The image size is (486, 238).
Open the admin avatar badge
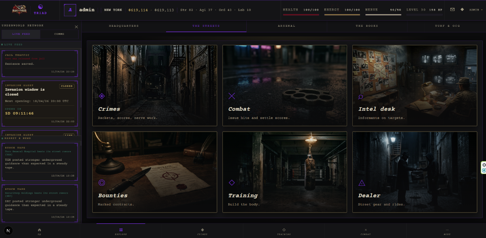click(x=70, y=10)
